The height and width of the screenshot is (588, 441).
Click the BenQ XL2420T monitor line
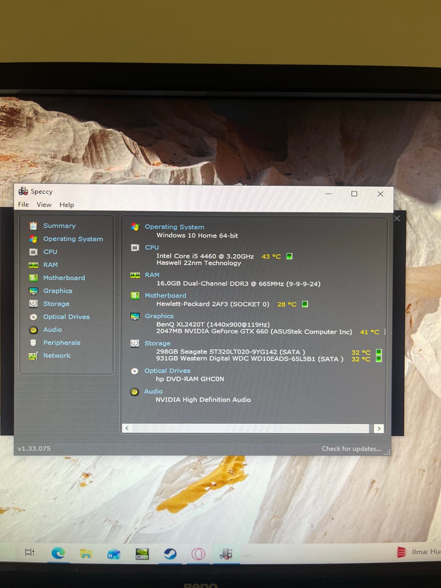coord(213,324)
